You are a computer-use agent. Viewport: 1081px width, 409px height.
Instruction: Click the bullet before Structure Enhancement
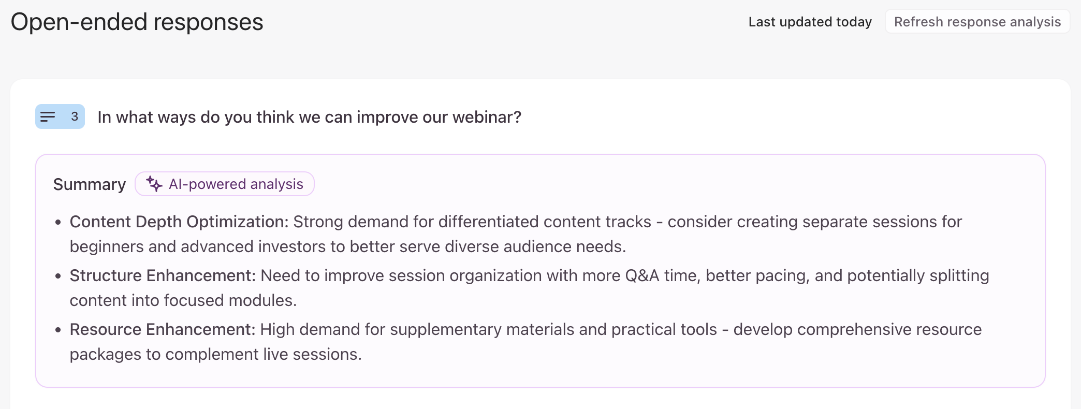click(58, 276)
